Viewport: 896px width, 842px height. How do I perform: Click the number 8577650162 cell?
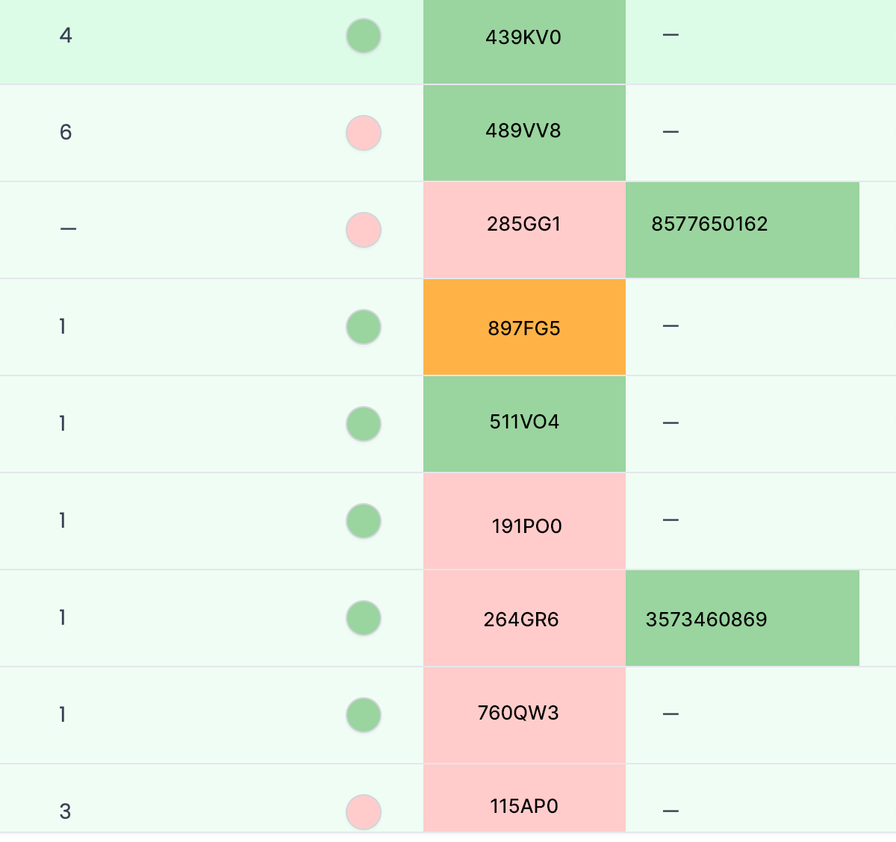click(x=742, y=230)
